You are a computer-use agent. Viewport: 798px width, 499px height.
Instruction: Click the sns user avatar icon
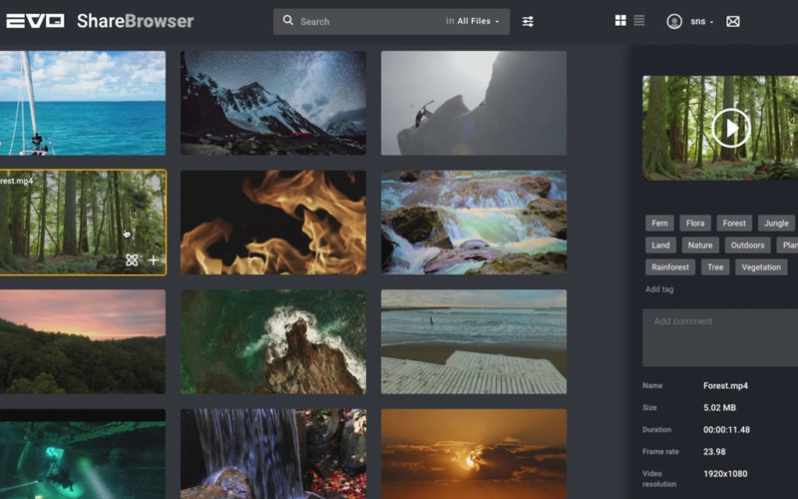coord(673,21)
